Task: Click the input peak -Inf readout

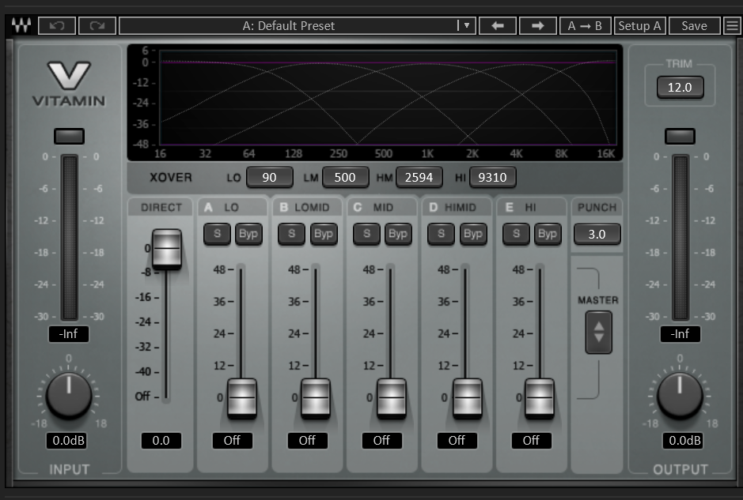Action: pos(69,334)
